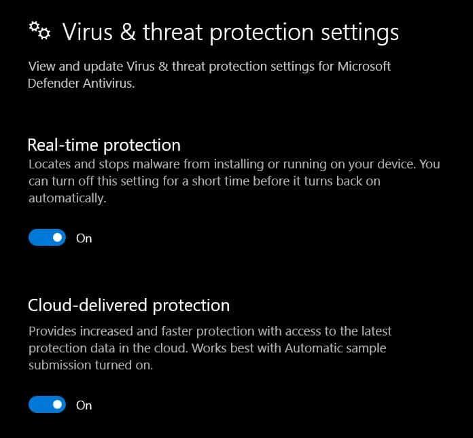Click the On label beside the Cloud-delivered protection toggle

[x=84, y=405]
